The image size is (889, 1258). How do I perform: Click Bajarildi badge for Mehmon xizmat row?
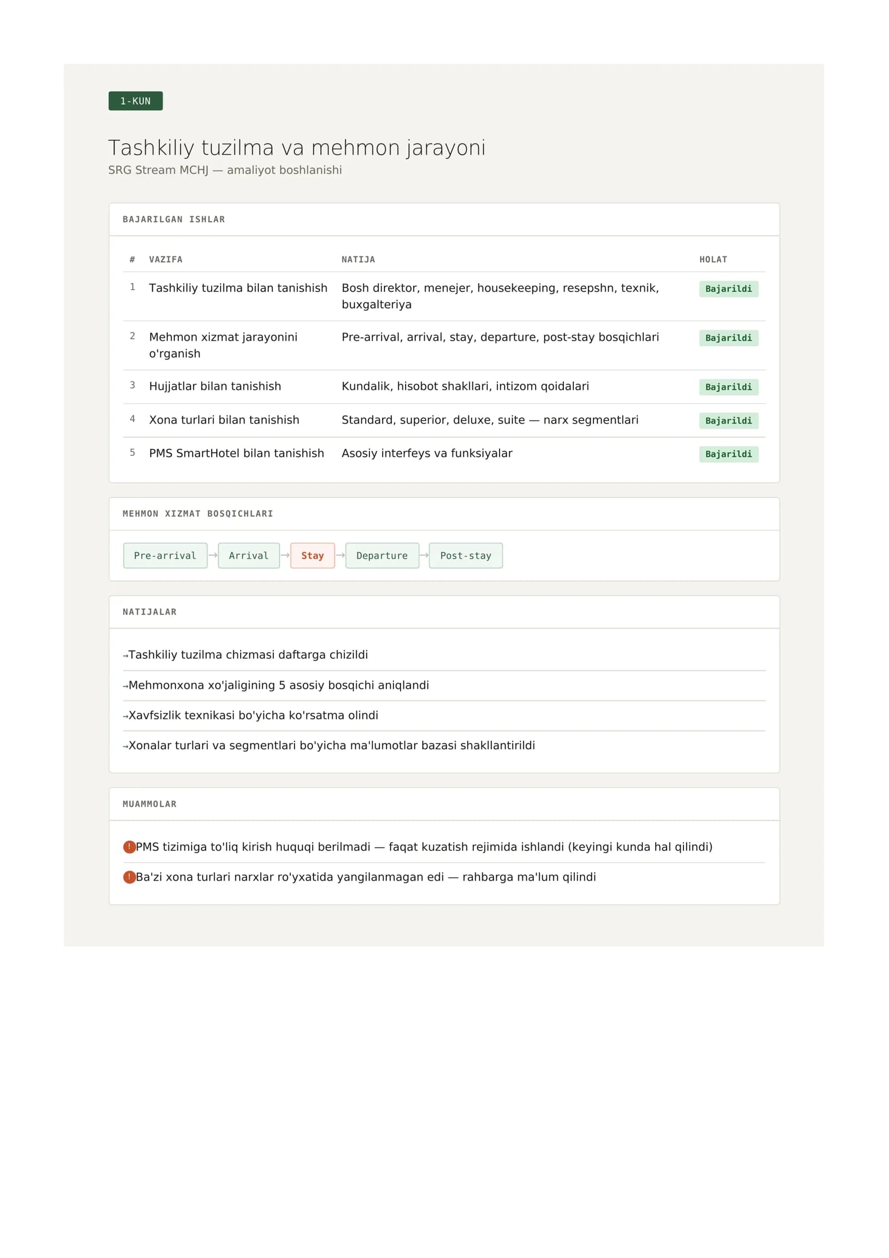(x=728, y=337)
